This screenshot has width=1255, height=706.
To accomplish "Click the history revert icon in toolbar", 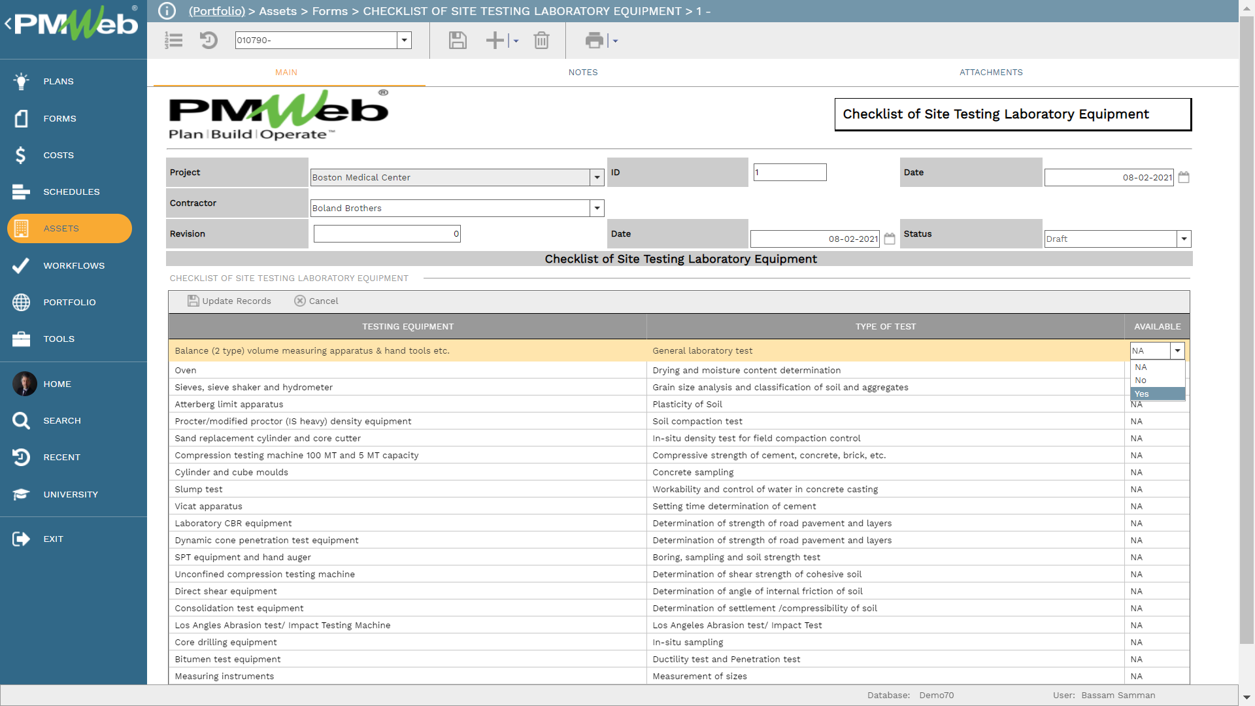I will point(209,41).
